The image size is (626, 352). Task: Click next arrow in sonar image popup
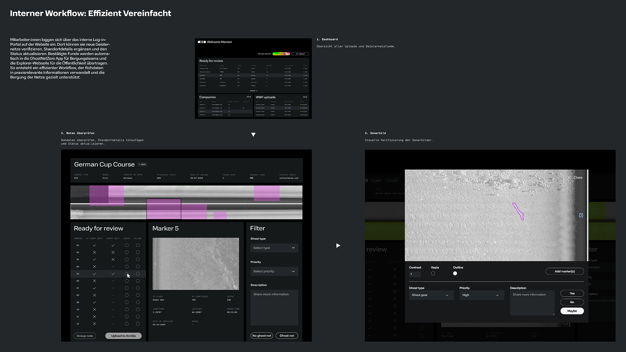coord(581,215)
